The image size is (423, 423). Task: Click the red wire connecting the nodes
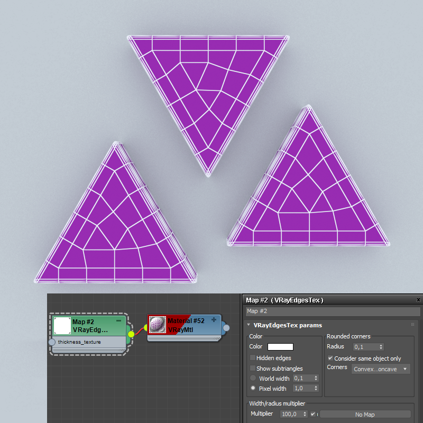(139, 332)
